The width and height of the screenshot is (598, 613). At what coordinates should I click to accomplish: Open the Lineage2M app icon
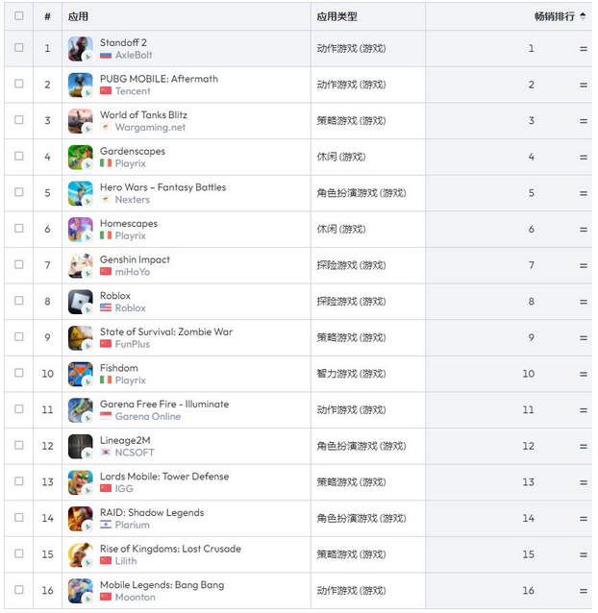point(80,446)
